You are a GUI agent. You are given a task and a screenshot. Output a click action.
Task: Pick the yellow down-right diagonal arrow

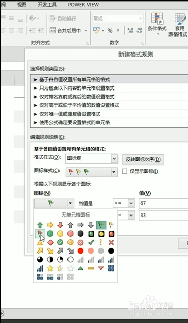point(50,250)
